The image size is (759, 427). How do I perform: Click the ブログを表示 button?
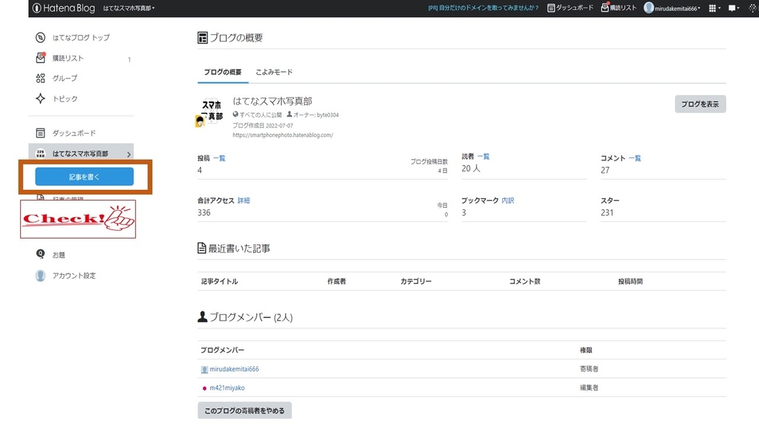(700, 104)
